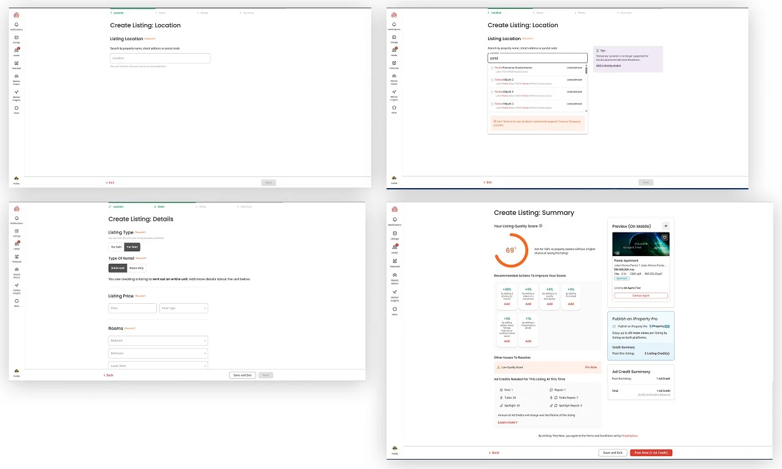Open the Price Type dropdown
This screenshot has height=469, width=782.
pyautogui.click(x=184, y=308)
